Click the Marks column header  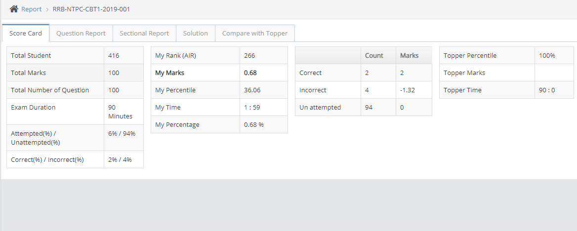pyautogui.click(x=409, y=56)
